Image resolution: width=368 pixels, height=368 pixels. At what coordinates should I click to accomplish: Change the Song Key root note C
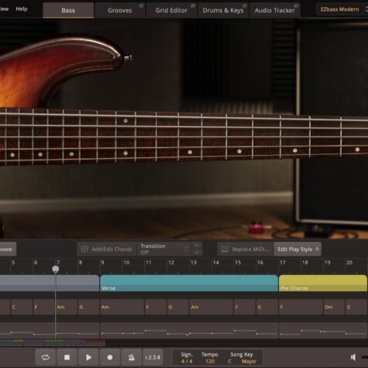[x=229, y=361]
